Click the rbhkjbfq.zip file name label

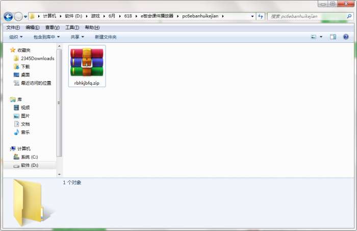coord(87,83)
